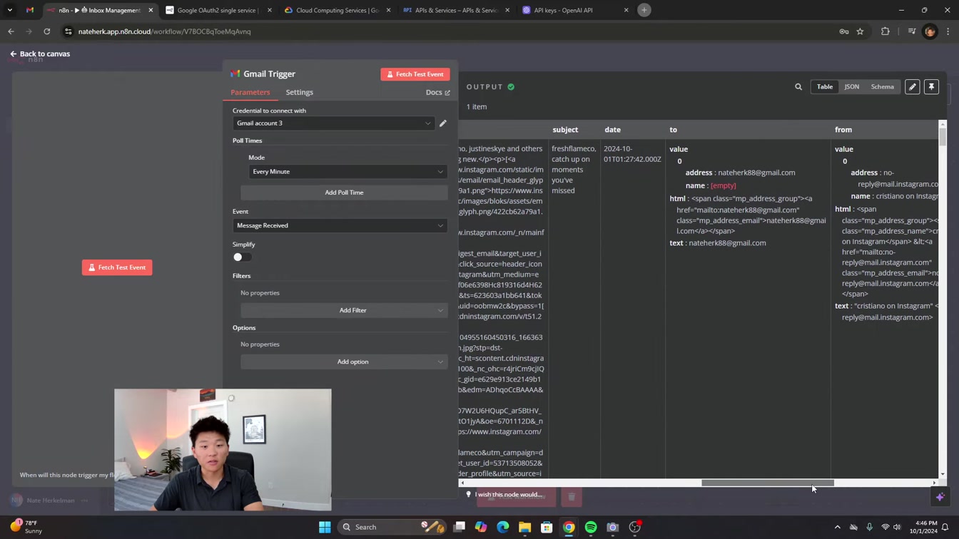The image size is (959, 539).
Task: Open Windows Start menu
Action: [325, 527]
